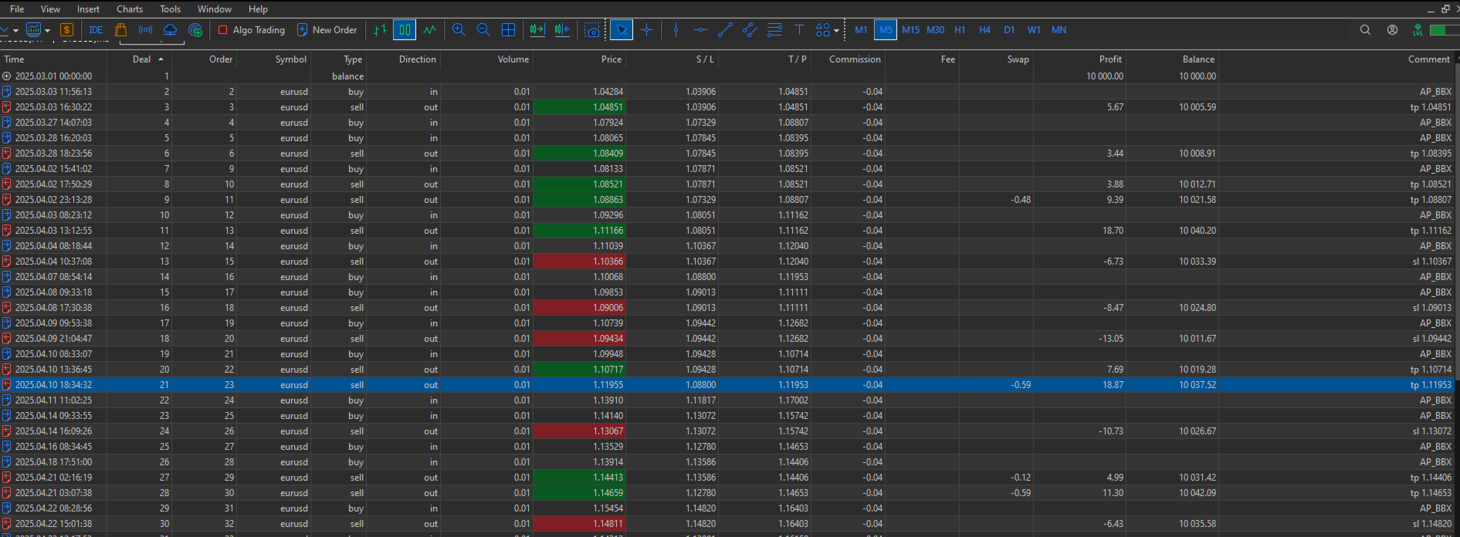The width and height of the screenshot is (1460, 537).
Task: Open the Charts menu
Action: (130, 9)
